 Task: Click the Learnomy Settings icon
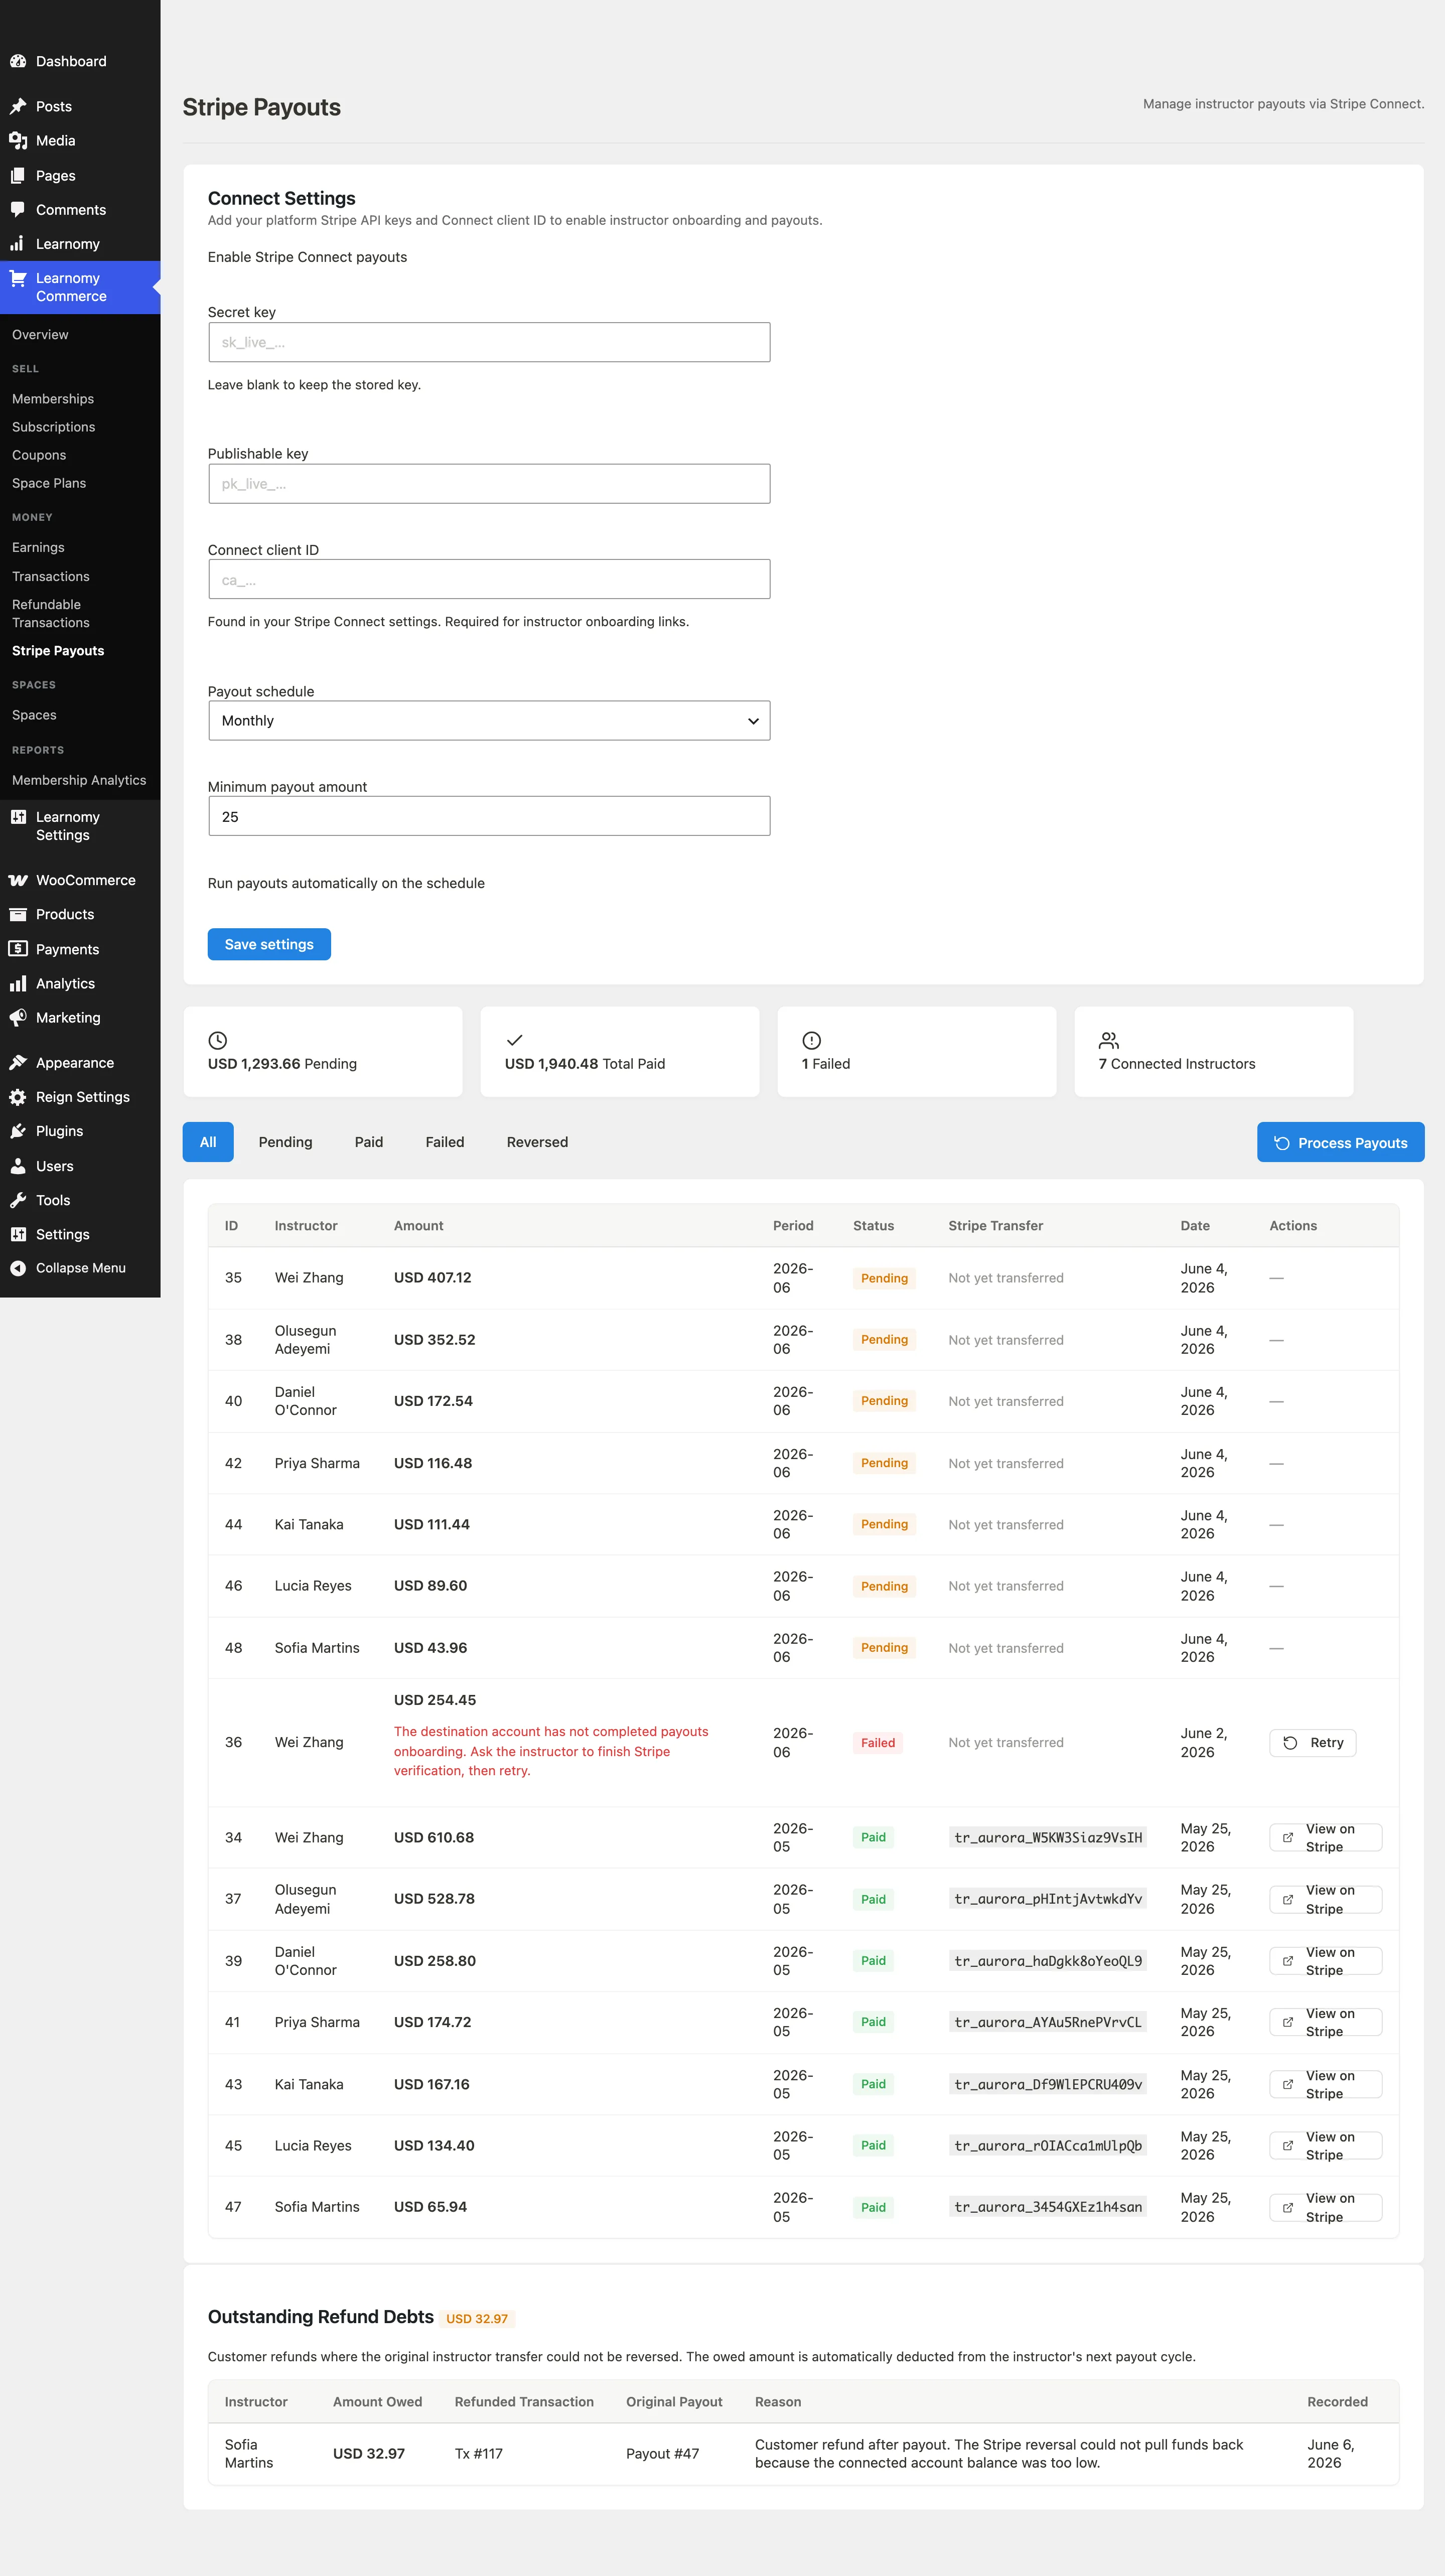(x=18, y=817)
